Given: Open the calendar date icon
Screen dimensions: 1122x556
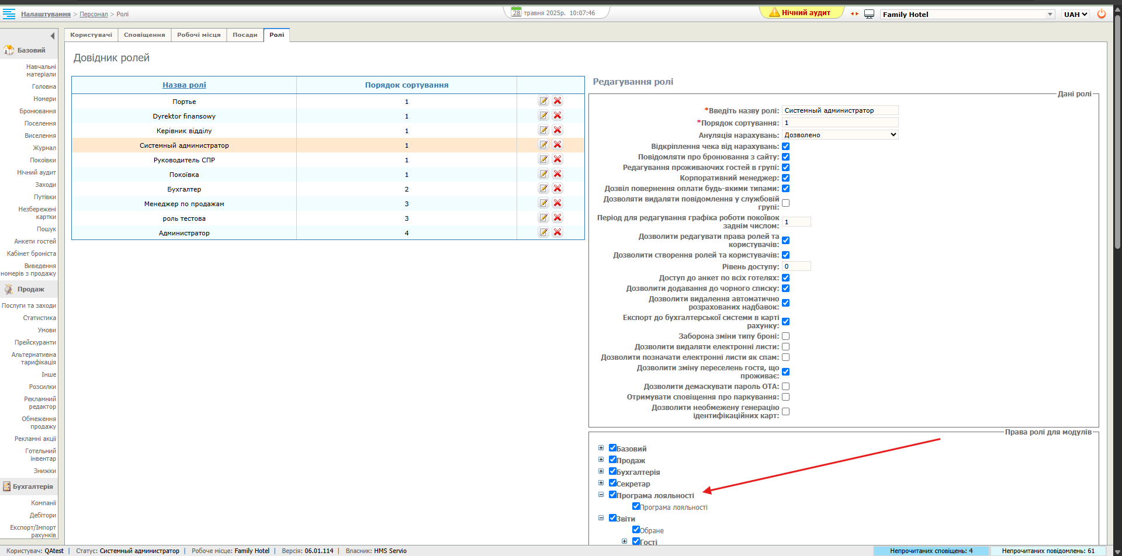Looking at the screenshot, I should click(x=516, y=12).
